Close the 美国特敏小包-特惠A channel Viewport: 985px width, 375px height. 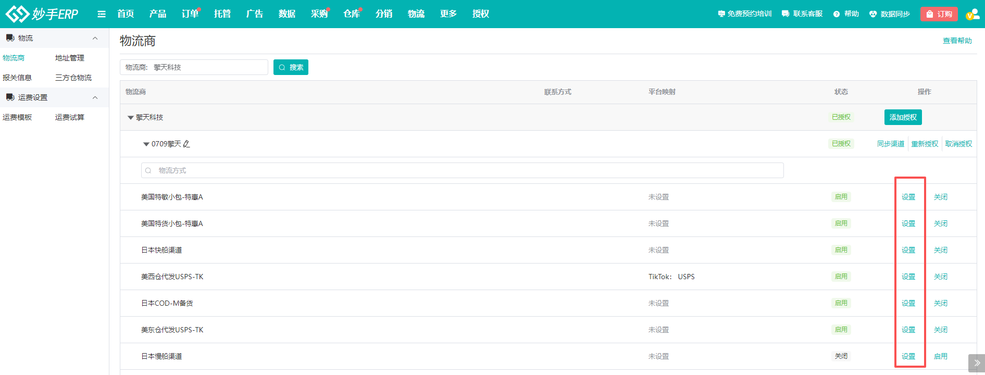tap(940, 197)
